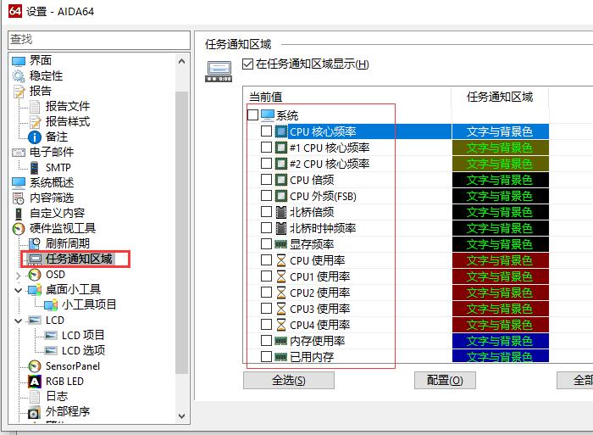This screenshot has width=593, height=435.
Task: Expand the OSD tree node
Action: tap(18, 276)
